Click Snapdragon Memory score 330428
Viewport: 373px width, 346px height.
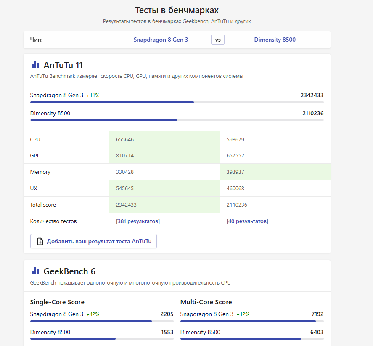125,172
